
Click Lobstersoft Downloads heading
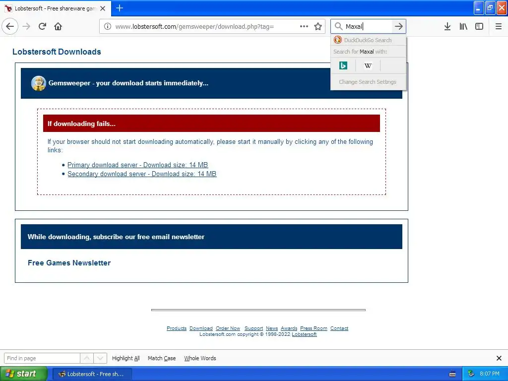[x=57, y=52]
